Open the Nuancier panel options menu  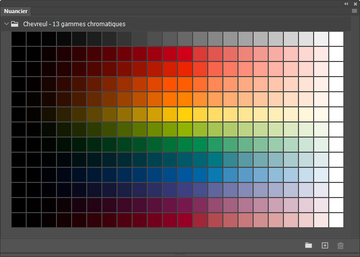[354, 10]
